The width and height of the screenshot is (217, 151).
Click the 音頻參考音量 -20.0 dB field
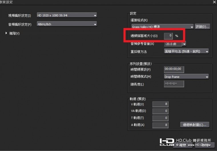pyautogui.click(x=173, y=44)
